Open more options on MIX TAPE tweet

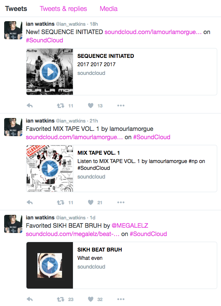pos(121,202)
